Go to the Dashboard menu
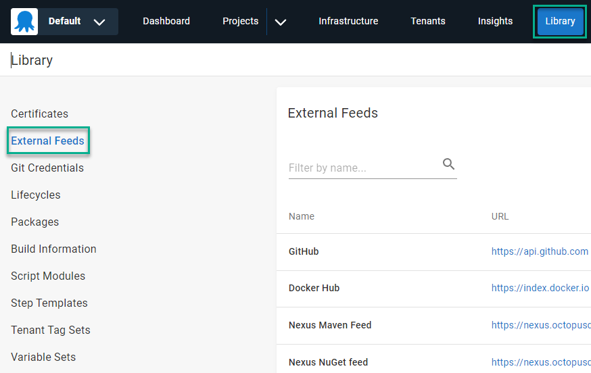 (166, 21)
